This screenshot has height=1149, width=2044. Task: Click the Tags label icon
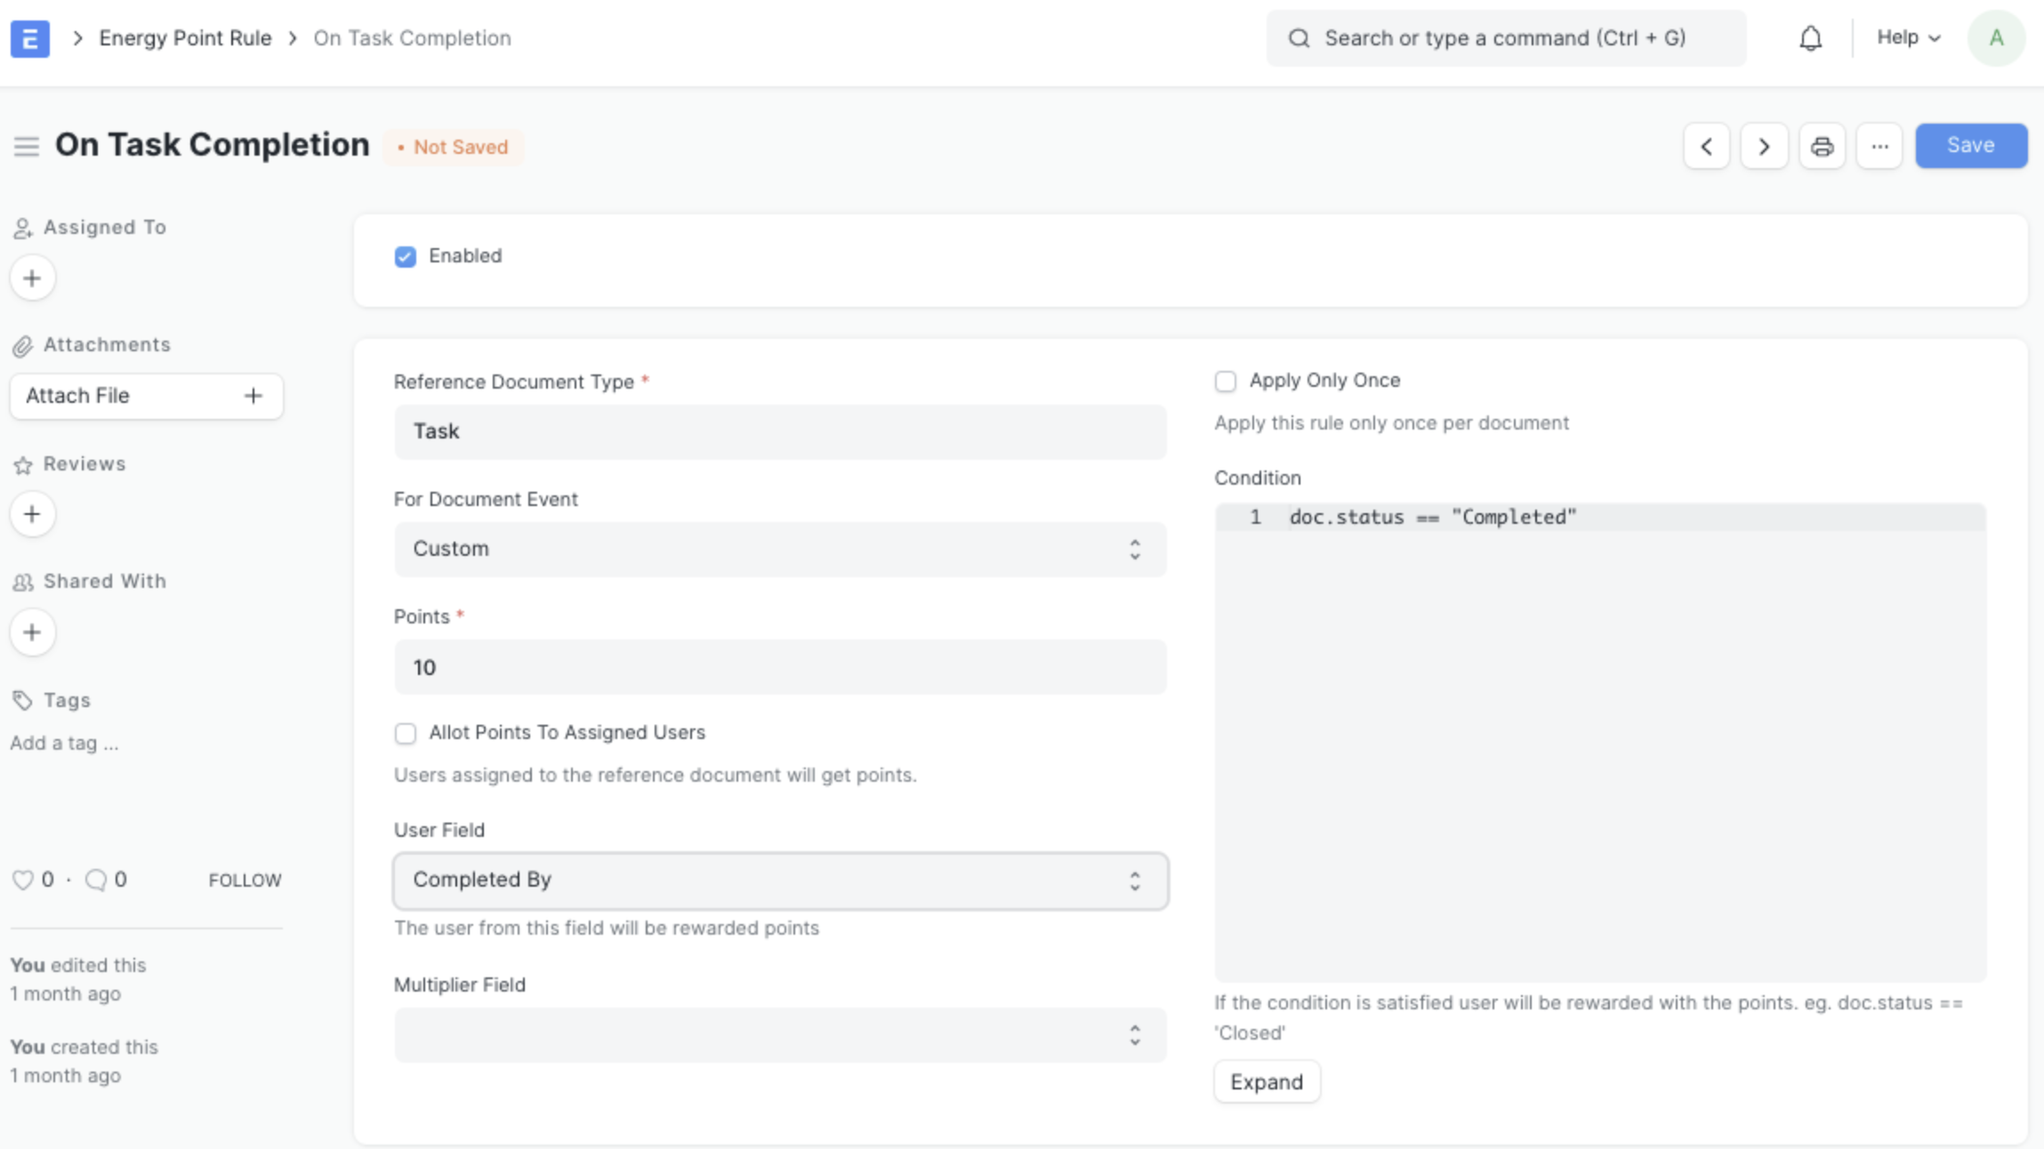tap(23, 701)
